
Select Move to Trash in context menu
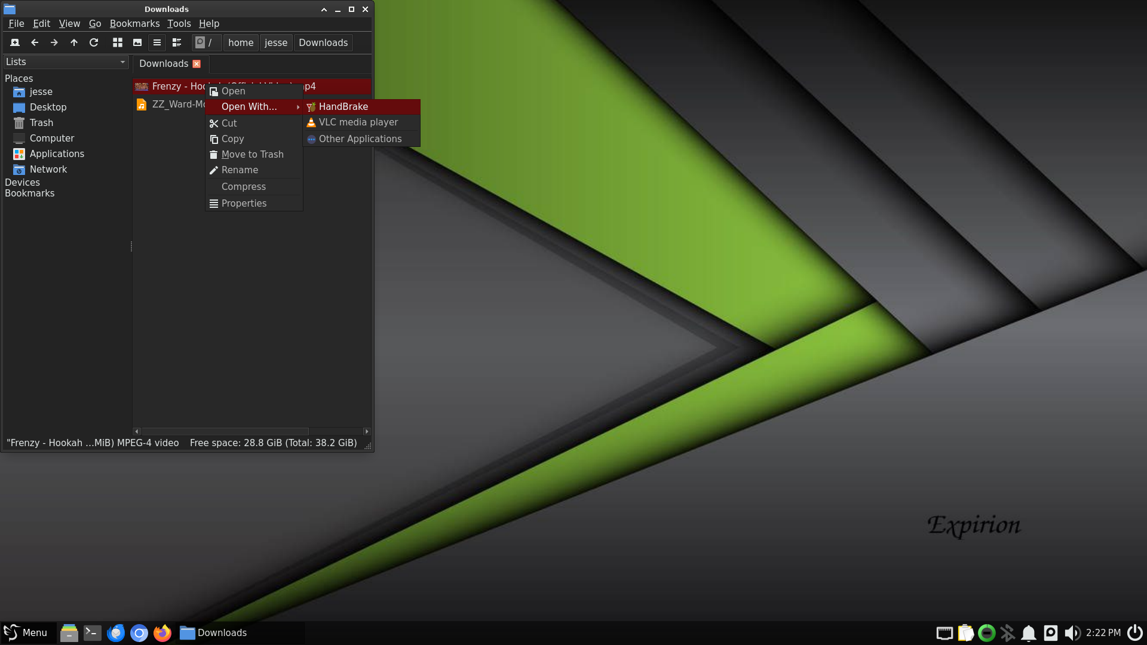coord(254,154)
